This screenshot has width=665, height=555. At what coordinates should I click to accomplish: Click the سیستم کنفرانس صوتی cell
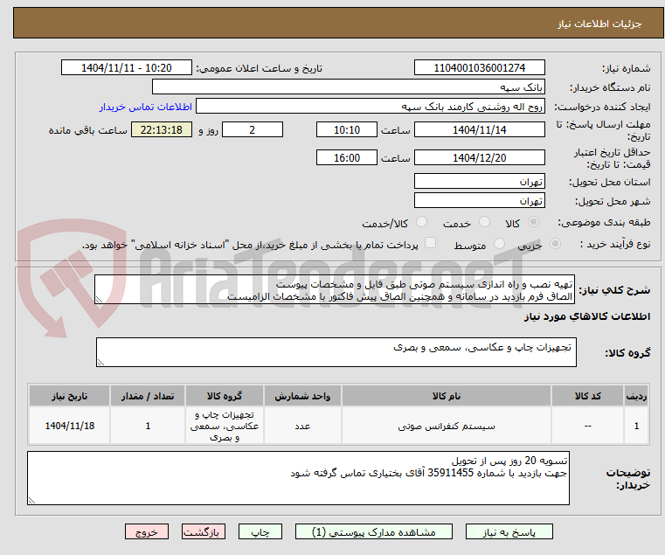point(447,426)
